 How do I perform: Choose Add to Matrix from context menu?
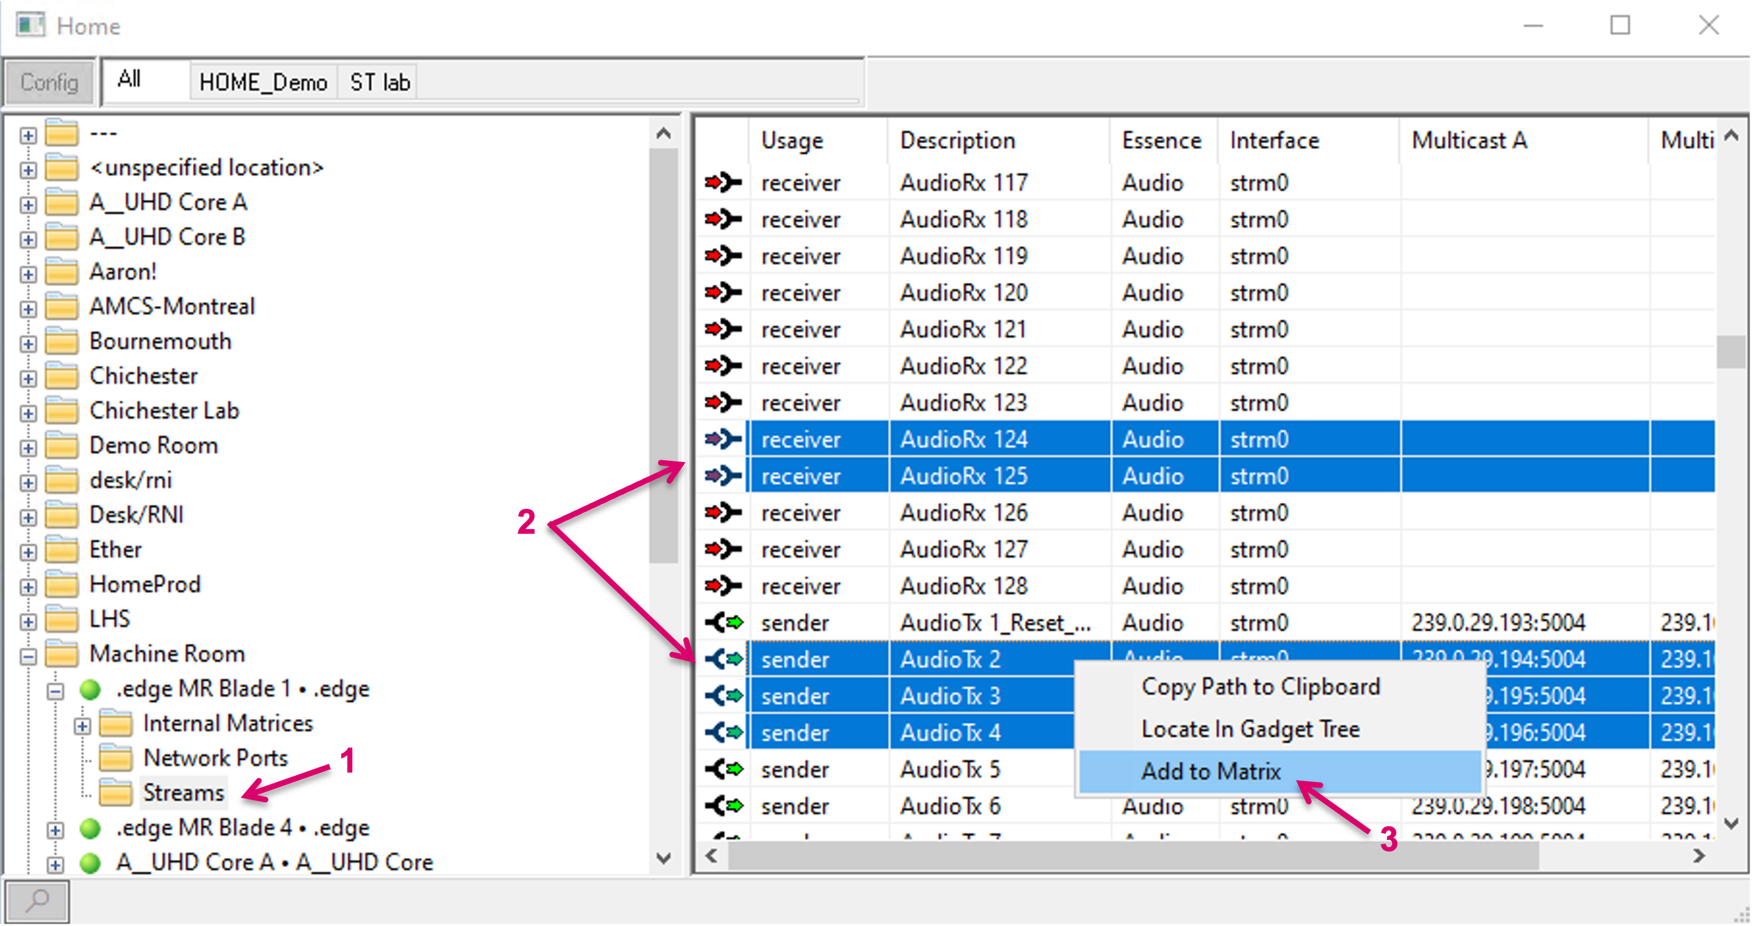click(x=1211, y=771)
